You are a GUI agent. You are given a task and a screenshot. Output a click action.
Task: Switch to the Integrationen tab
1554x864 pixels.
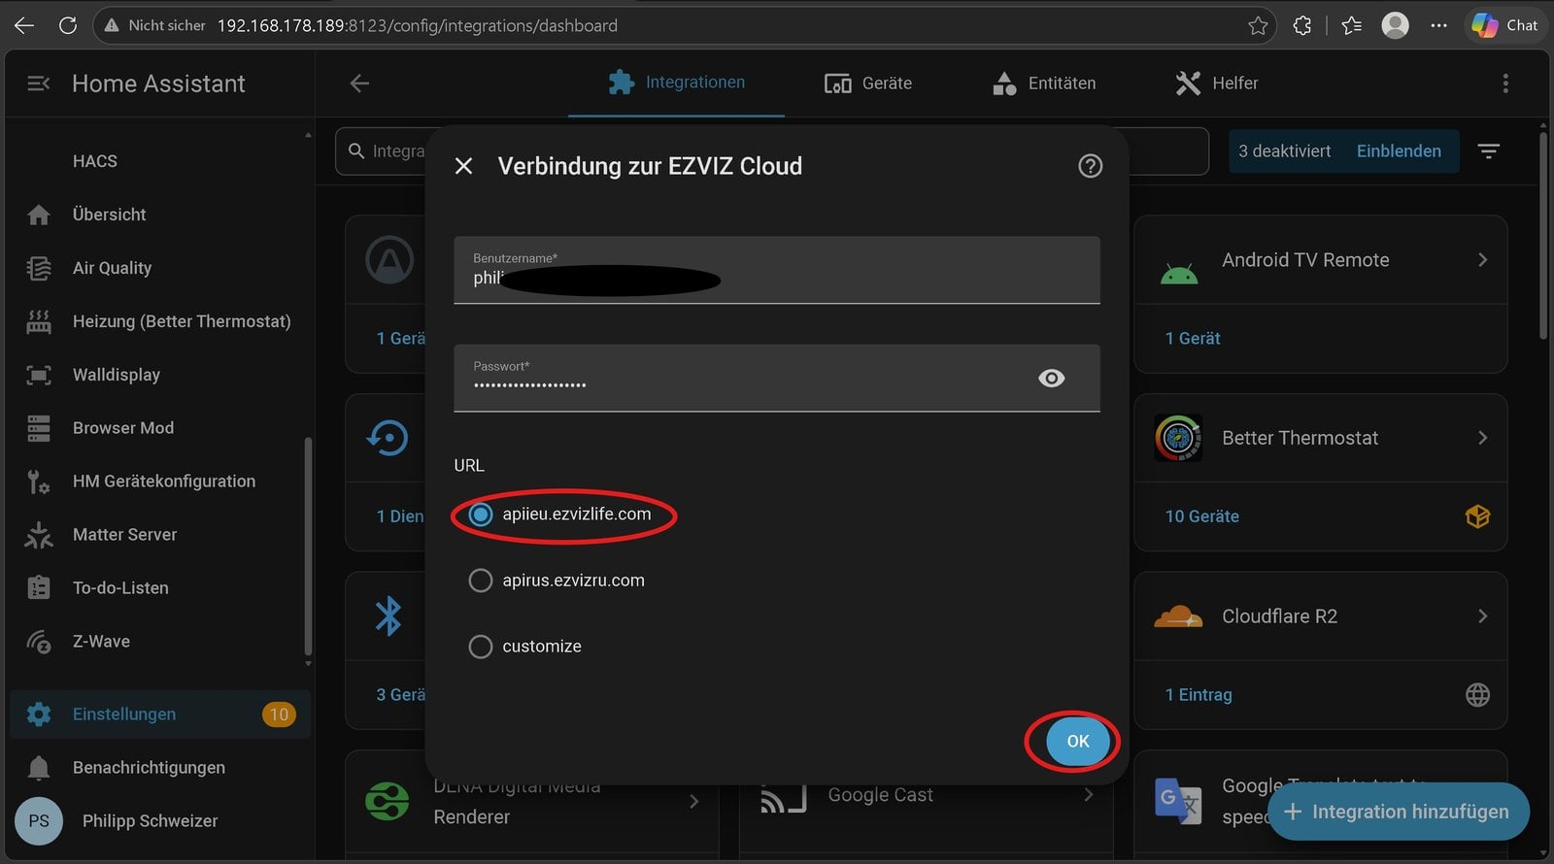point(676,83)
